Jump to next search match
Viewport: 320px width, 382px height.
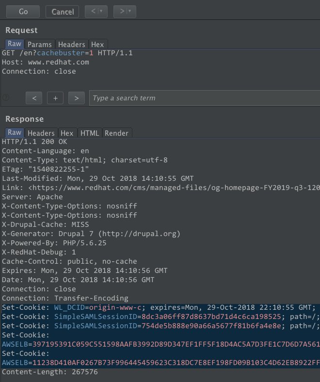click(x=77, y=98)
